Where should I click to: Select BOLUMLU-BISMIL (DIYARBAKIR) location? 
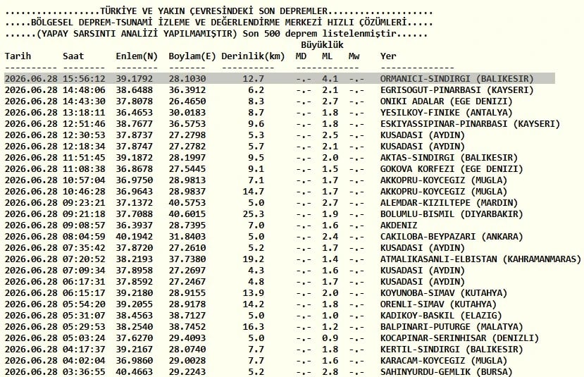[x=452, y=214]
